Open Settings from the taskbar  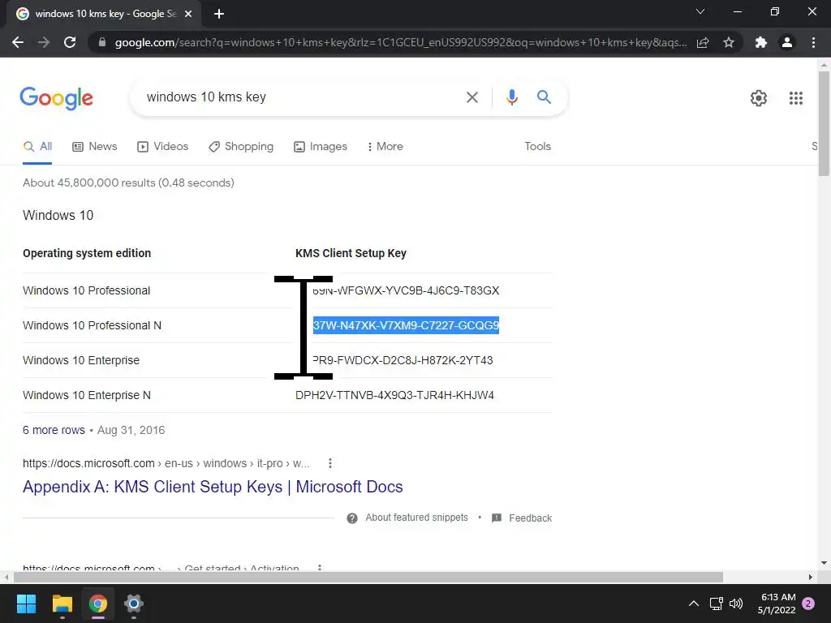coord(134,604)
